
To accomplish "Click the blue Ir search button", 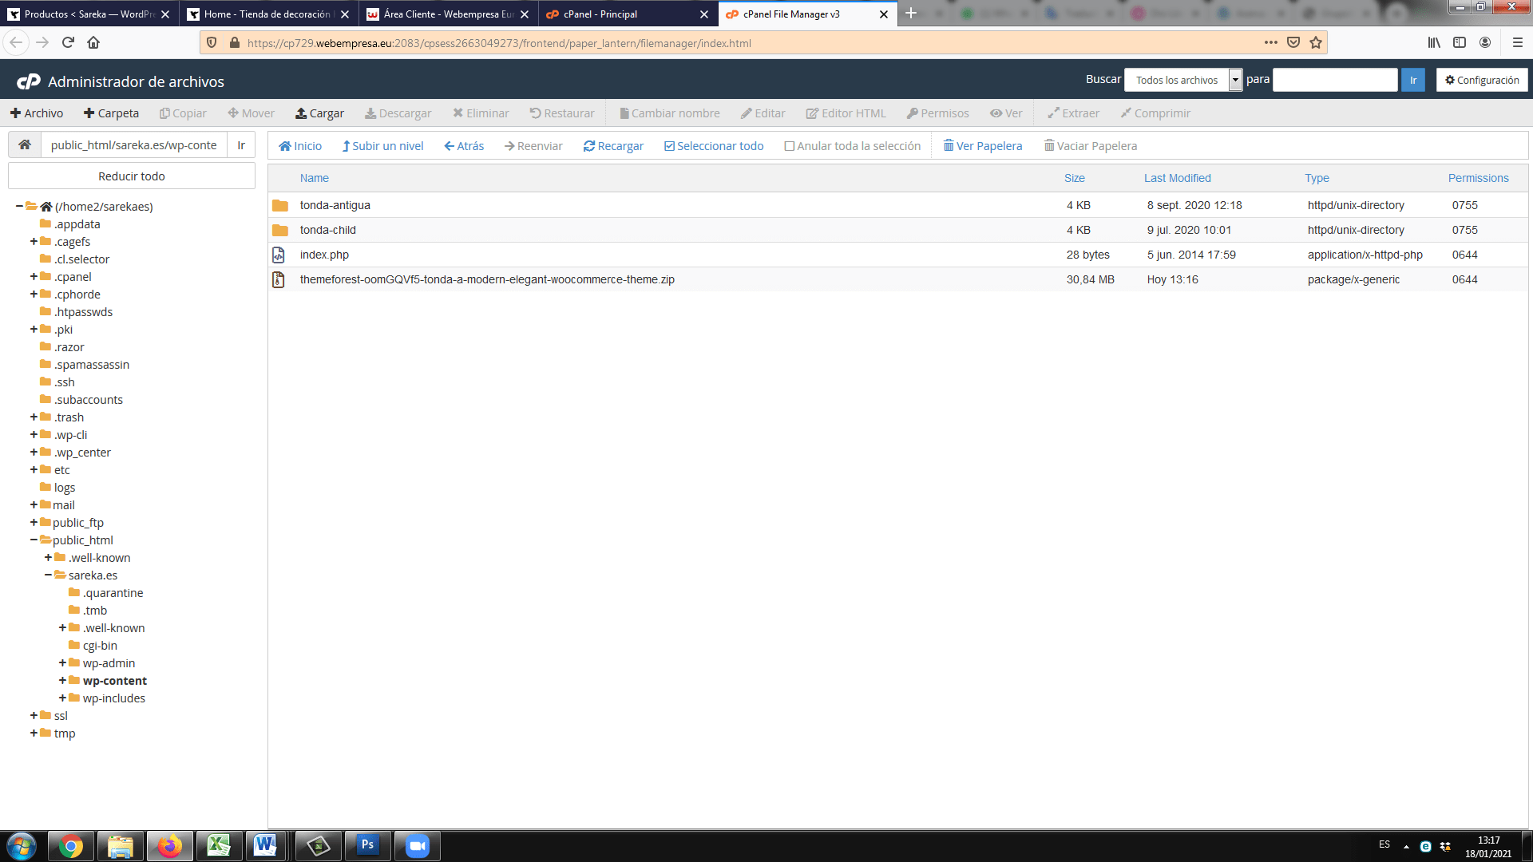I will point(1412,80).
